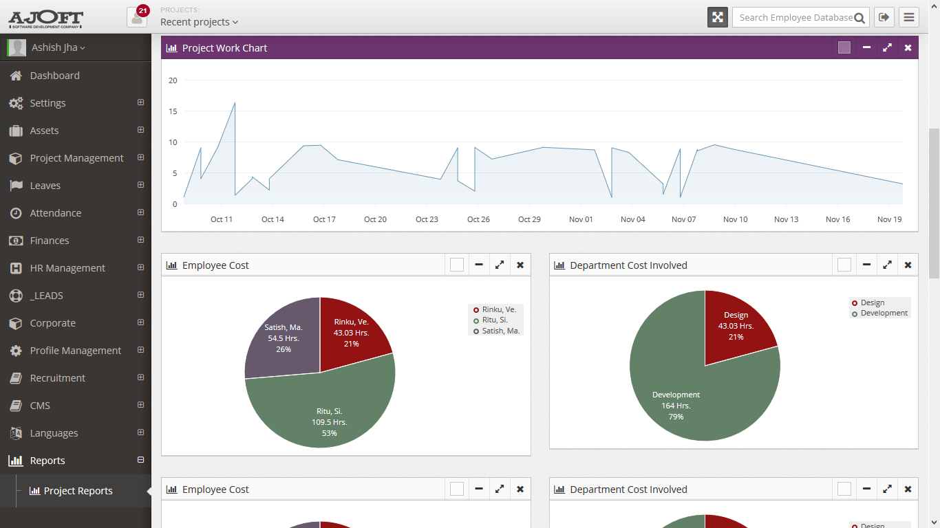This screenshot has width=940, height=528.
Task: Minimize the Department Cost Involved panel
Action: point(866,265)
